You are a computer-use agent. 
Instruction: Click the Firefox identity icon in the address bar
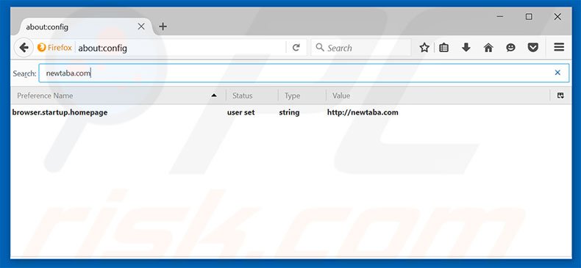click(41, 48)
